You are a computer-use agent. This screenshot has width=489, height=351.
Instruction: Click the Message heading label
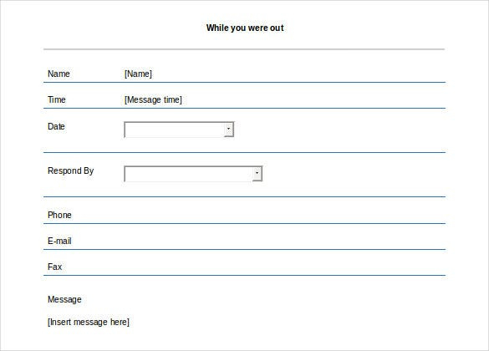pyautogui.click(x=64, y=299)
